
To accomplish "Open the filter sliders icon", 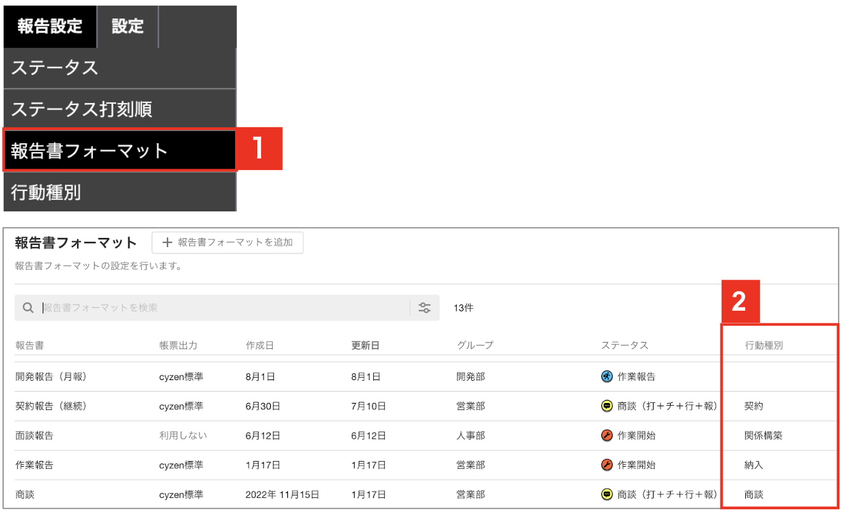I will [x=425, y=308].
